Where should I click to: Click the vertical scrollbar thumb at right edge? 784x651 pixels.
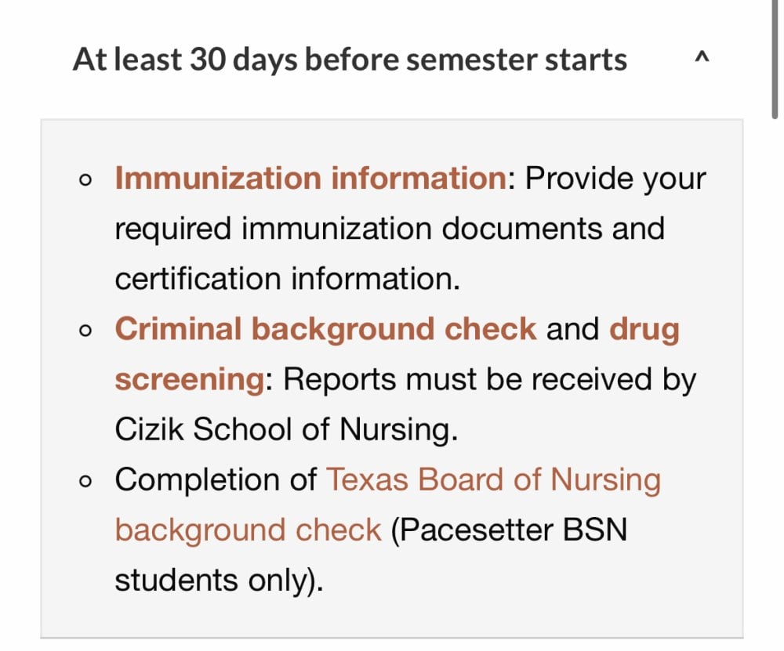[x=775, y=59]
